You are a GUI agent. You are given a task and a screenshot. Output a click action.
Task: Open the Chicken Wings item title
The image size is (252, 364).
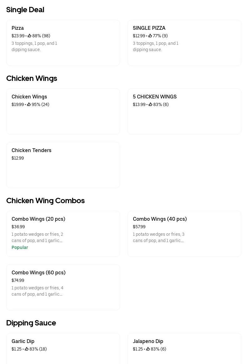[x=29, y=97]
